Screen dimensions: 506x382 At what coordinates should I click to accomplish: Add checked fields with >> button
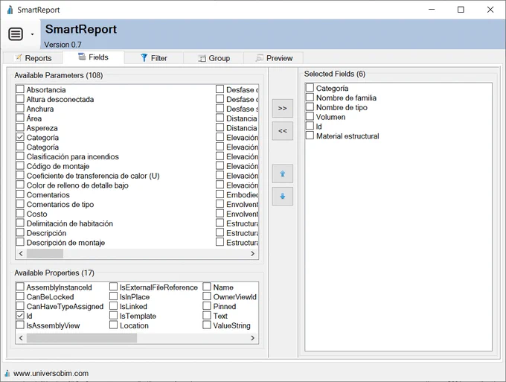[282, 108]
